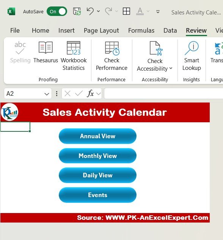Open Smart Lookup

[x=192, y=56]
